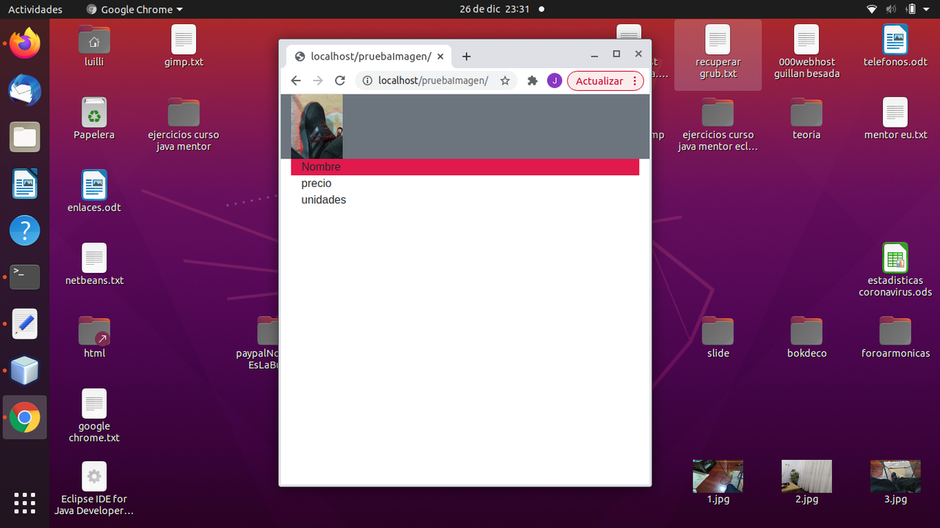Click the unidades text
940x528 pixels.
click(x=324, y=199)
